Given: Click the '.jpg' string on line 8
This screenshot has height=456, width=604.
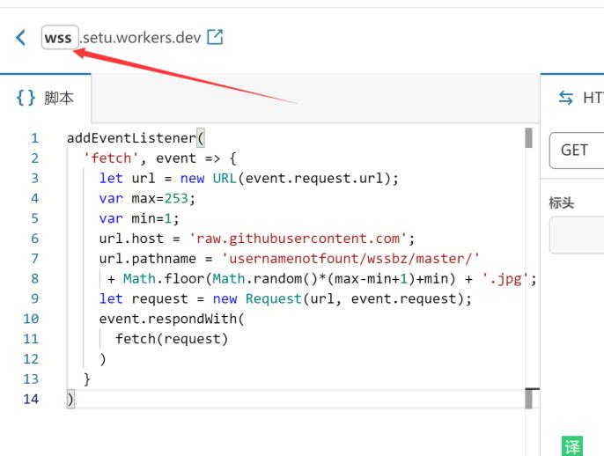Looking at the screenshot, I should point(505,278).
